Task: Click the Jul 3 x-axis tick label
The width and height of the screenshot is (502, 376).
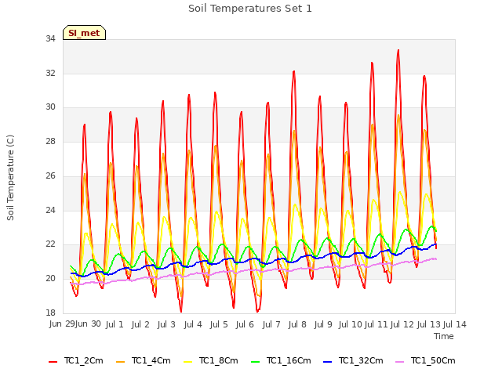Action: [166, 324]
